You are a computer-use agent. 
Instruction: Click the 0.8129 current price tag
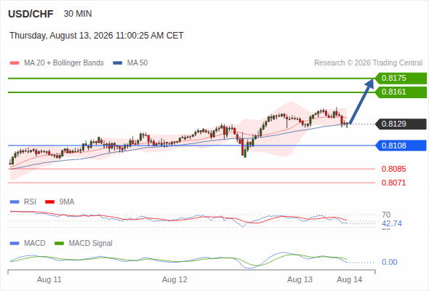coord(401,124)
